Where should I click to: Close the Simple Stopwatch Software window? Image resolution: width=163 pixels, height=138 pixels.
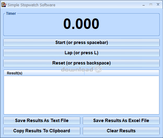pyautogui.click(x=158, y=5)
